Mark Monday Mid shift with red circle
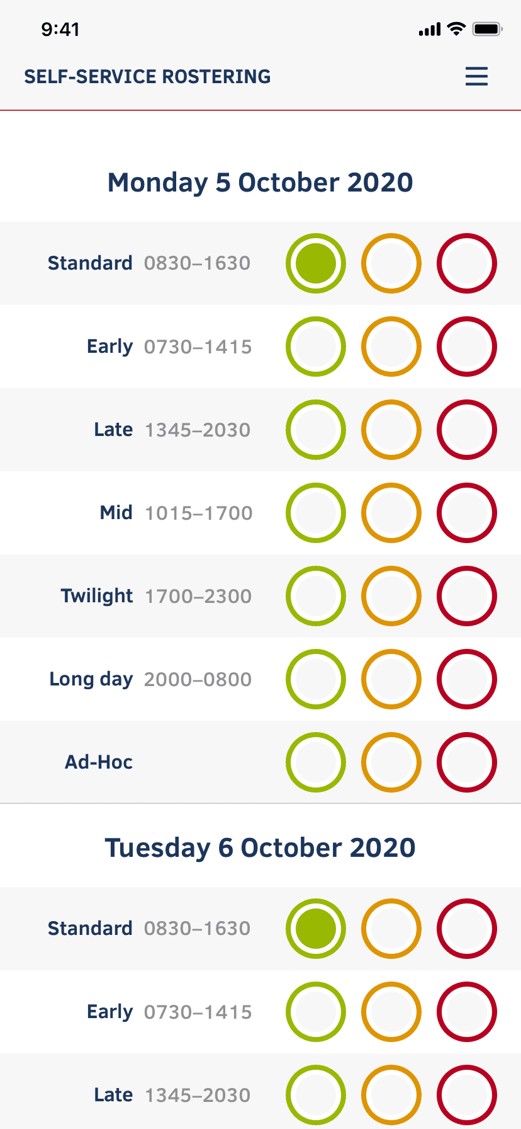This screenshot has width=521, height=1129. [x=467, y=513]
